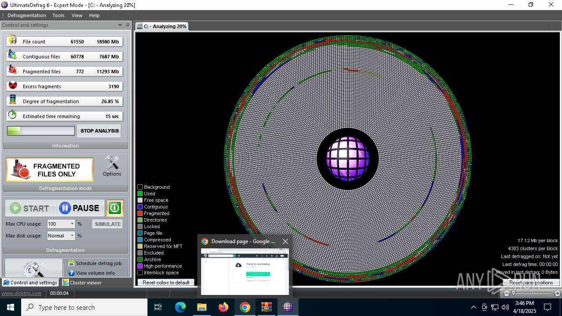This screenshot has height=316, width=562.
Task: Click STOP ANALYSIS button
Action: point(100,131)
